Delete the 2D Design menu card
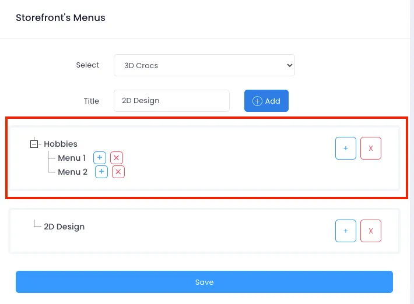This screenshot has width=414, height=304. [x=371, y=231]
